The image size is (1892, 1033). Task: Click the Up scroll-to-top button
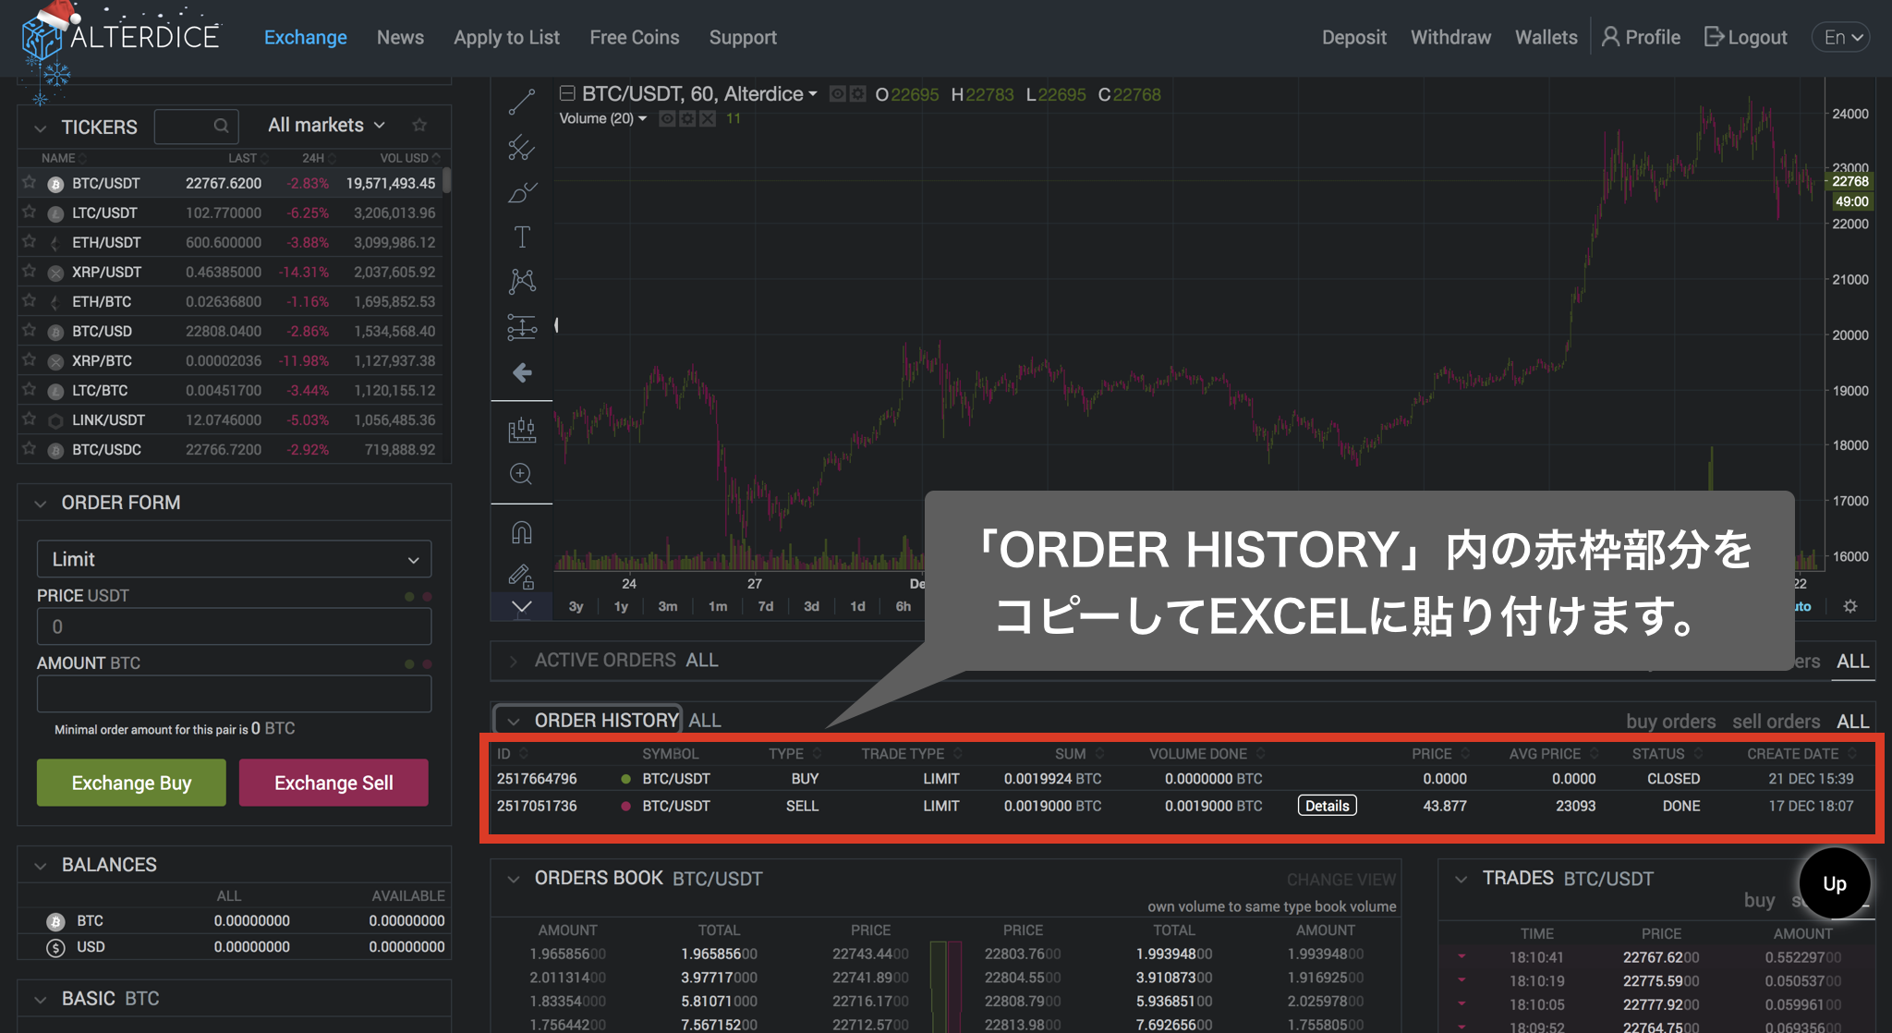(1835, 883)
